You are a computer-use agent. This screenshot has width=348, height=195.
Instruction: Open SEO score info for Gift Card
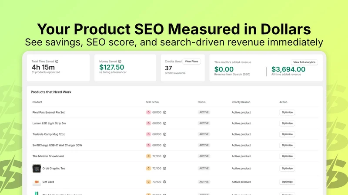pos(165,182)
